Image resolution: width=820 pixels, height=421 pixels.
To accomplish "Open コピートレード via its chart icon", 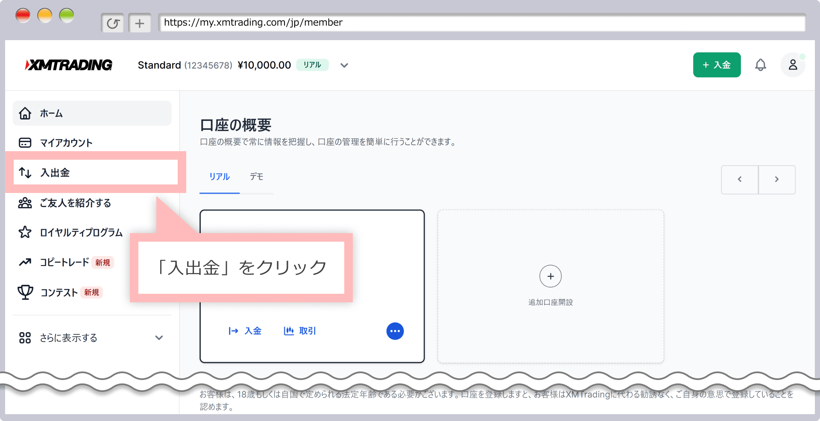I will (25, 262).
